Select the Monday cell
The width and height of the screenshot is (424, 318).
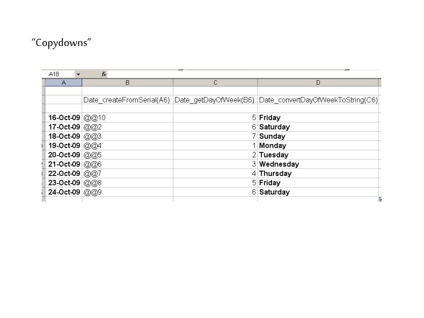(318, 145)
